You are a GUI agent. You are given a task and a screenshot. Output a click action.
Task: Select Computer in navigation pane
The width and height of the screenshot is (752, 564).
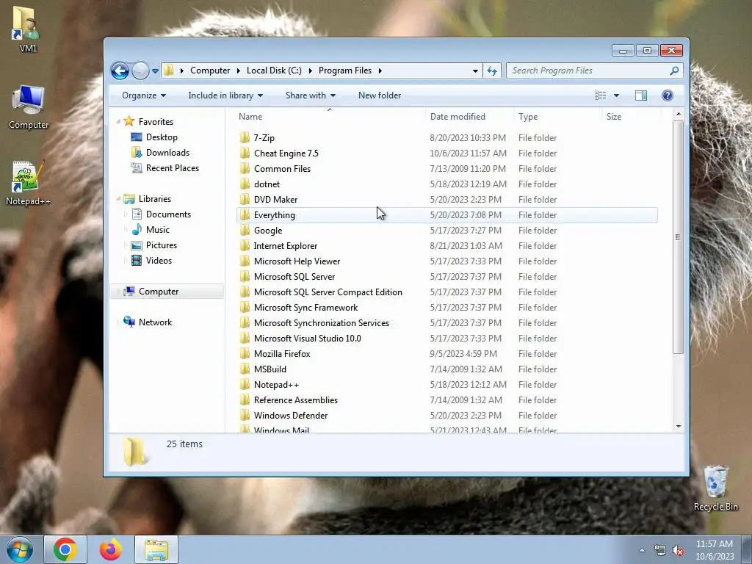tap(159, 292)
